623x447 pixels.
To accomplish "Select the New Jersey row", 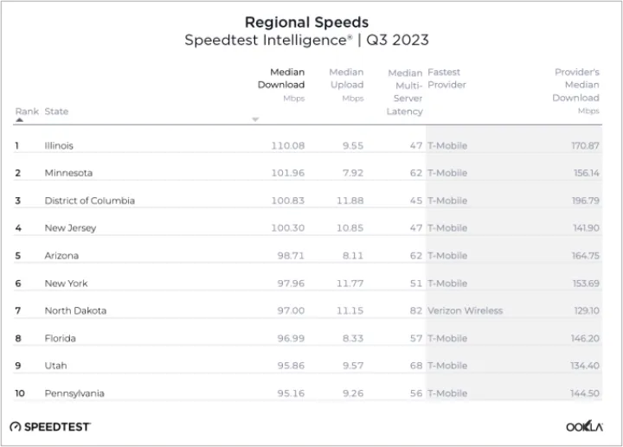I will click(70, 228).
